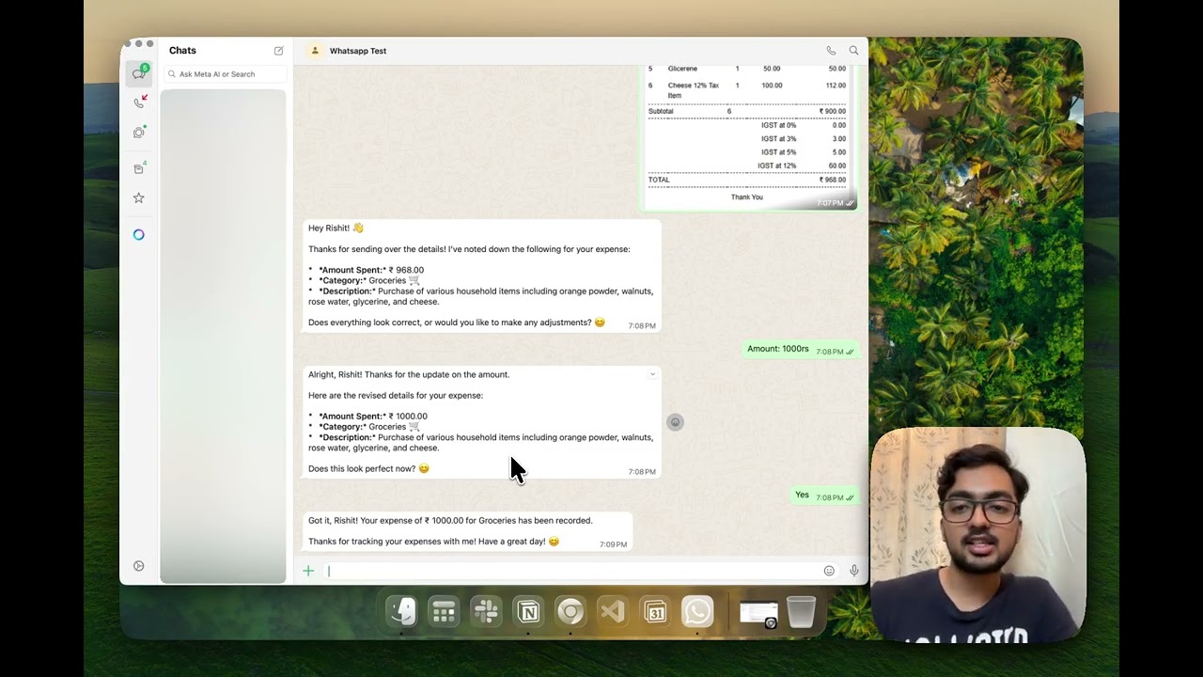Record a voice message with microphone
This screenshot has height=677, width=1203.
point(853,571)
